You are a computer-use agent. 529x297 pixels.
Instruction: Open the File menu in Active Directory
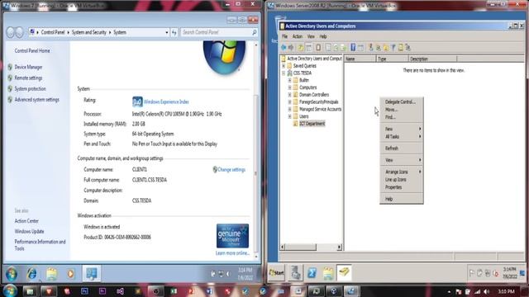(284, 36)
